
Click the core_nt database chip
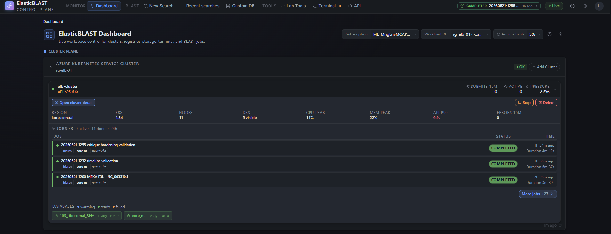point(148,216)
